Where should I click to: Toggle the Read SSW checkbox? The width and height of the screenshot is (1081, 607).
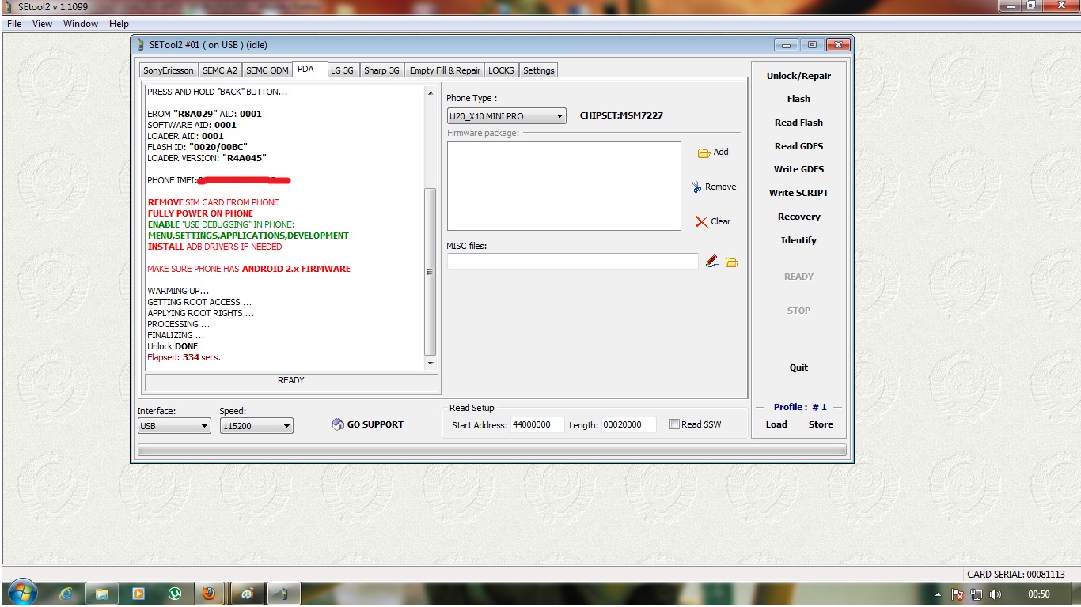click(x=674, y=424)
